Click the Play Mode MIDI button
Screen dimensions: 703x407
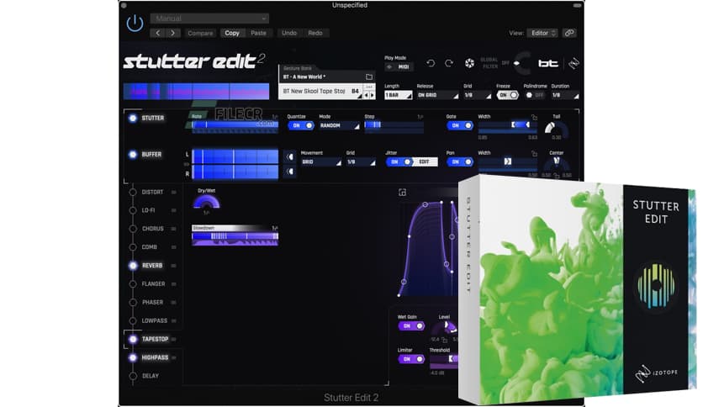(399, 66)
